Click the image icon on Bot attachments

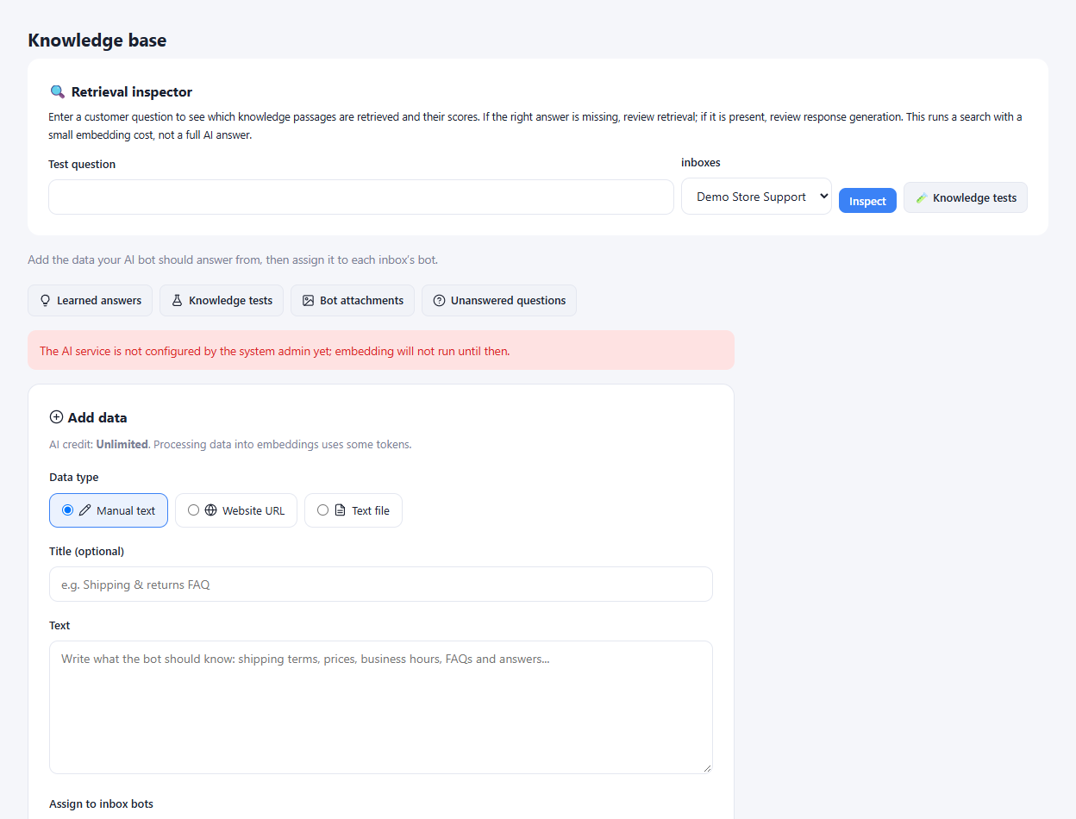pyautogui.click(x=308, y=301)
